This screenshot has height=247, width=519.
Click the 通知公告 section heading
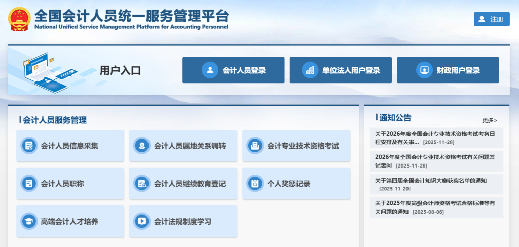tap(395, 118)
